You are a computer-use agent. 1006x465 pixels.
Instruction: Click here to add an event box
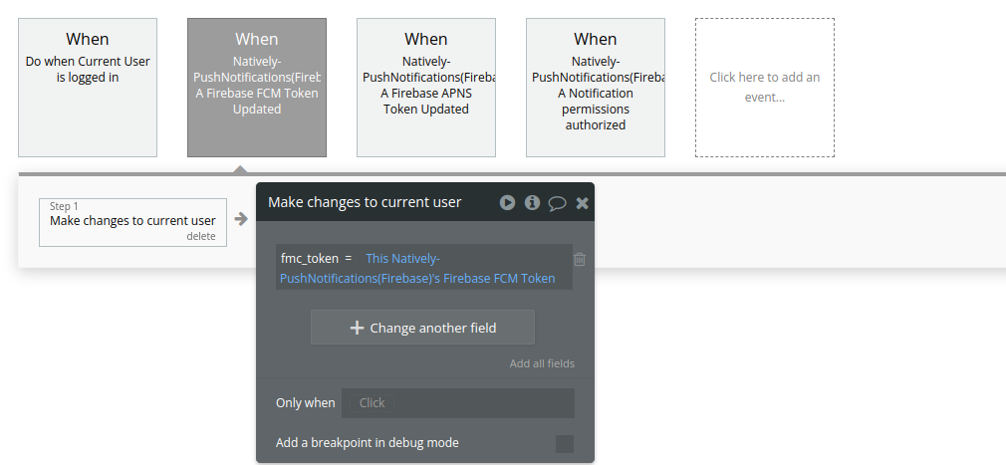pyautogui.click(x=765, y=88)
